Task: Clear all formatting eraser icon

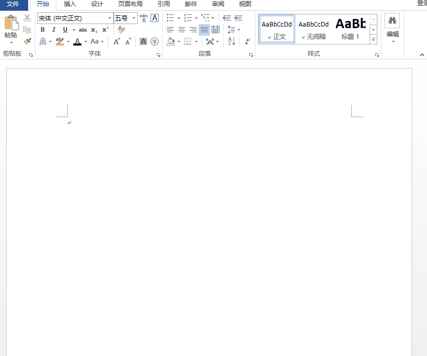Action: coord(121,29)
